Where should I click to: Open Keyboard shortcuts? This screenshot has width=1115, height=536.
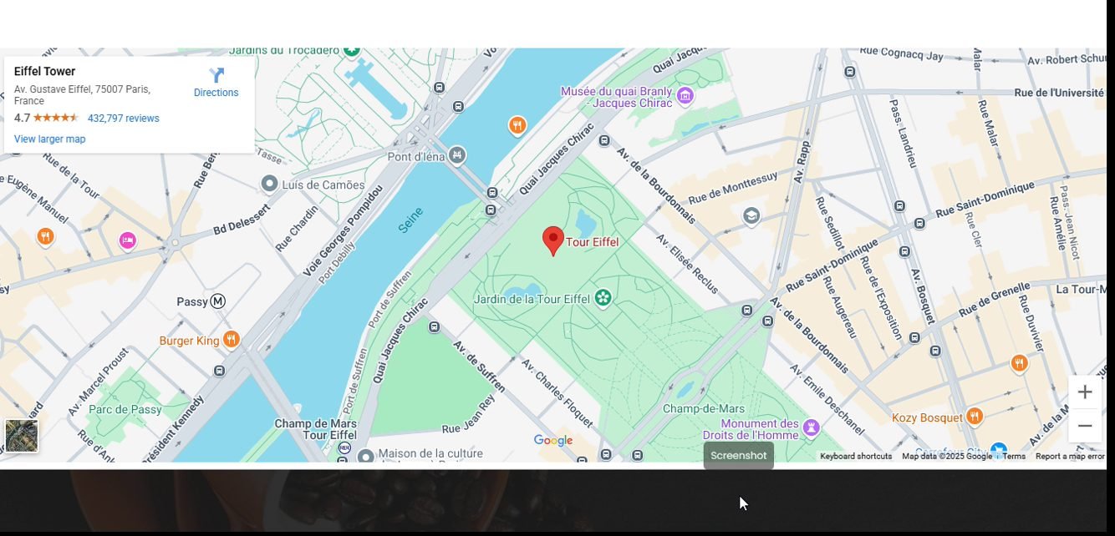[x=856, y=456]
